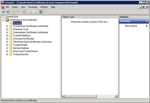Select the Trusted Devices store
This screenshot has height=103, width=150.
[x=21, y=54]
